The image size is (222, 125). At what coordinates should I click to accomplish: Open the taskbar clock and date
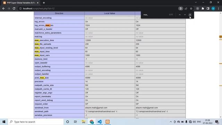pos(207,122)
